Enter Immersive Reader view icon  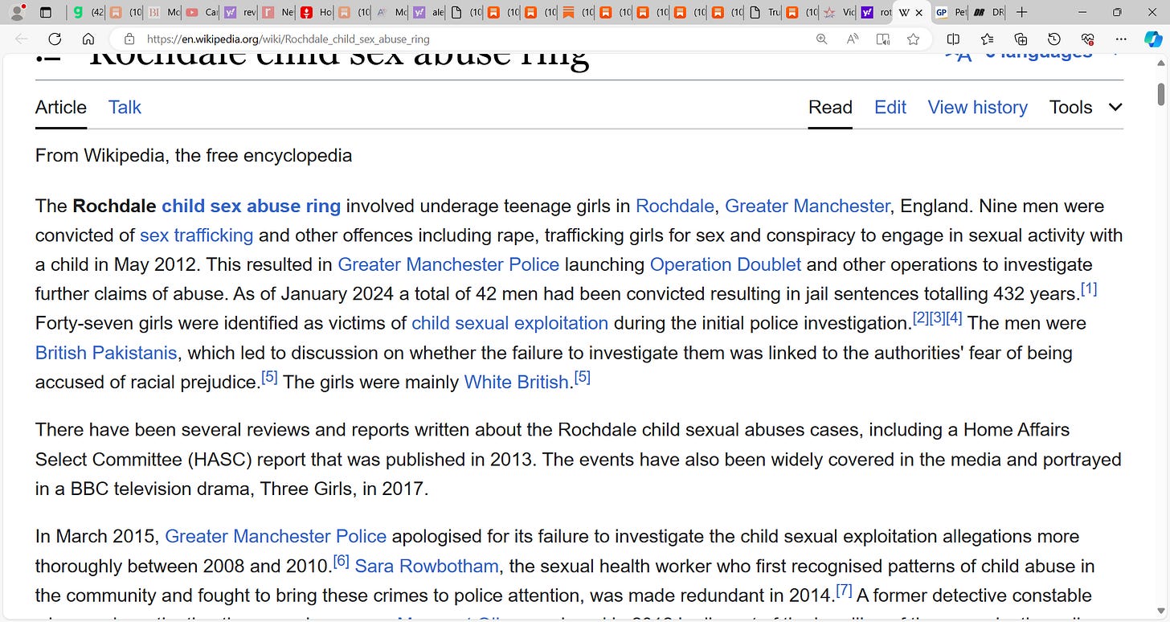[x=883, y=39]
